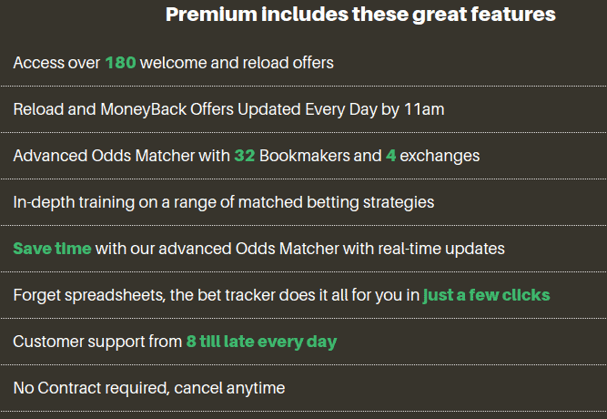Click the 'In-depth training' feature row
607x419 pixels.
(304, 202)
